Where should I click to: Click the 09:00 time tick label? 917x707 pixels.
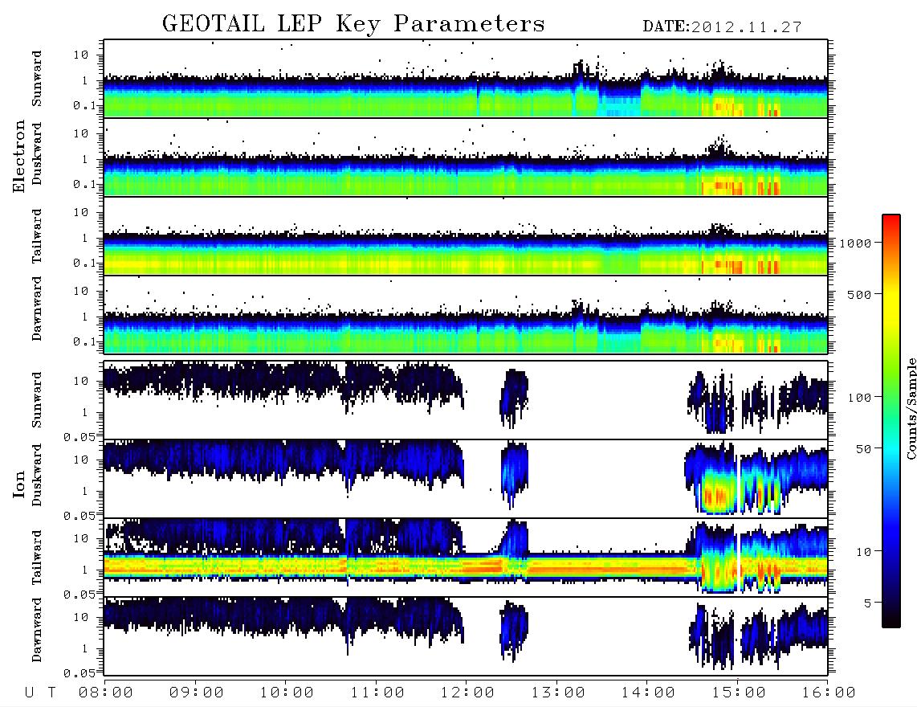(197, 693)
